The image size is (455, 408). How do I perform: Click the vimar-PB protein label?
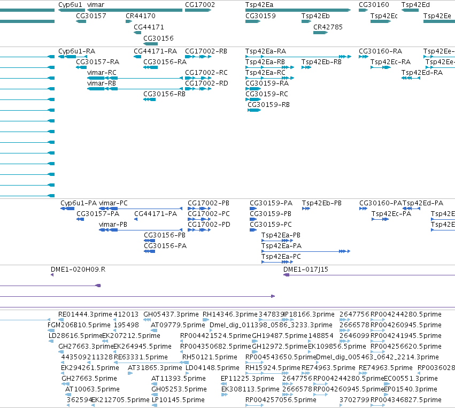(x=113, y=225)
